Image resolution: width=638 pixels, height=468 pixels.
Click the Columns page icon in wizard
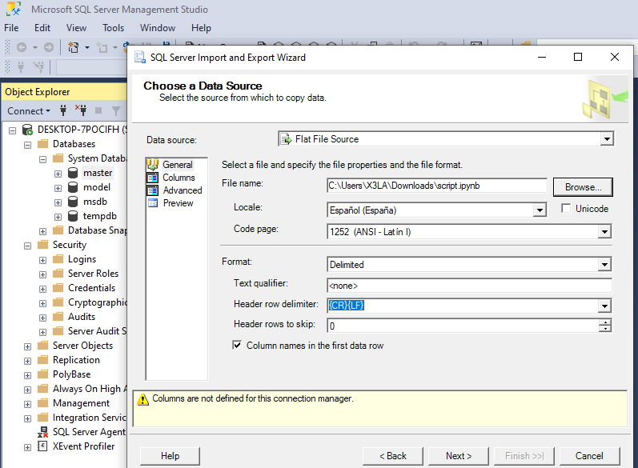pos(152,178)
